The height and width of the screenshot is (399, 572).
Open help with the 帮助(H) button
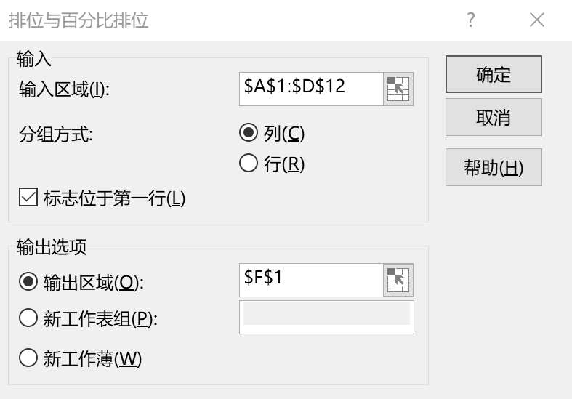494,167
